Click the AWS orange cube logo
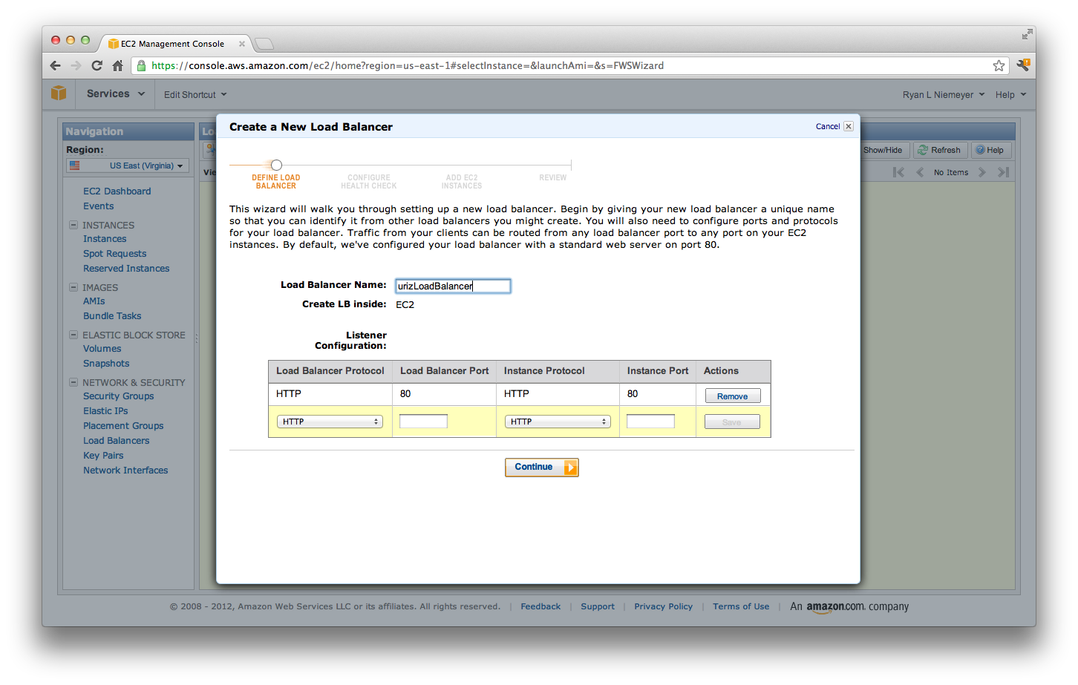Viewport: 1078px width, 685px height. (59, 94)
